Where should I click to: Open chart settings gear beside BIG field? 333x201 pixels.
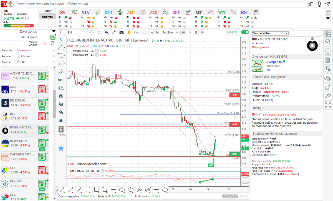pyautogui.click(x=91, y=32)
